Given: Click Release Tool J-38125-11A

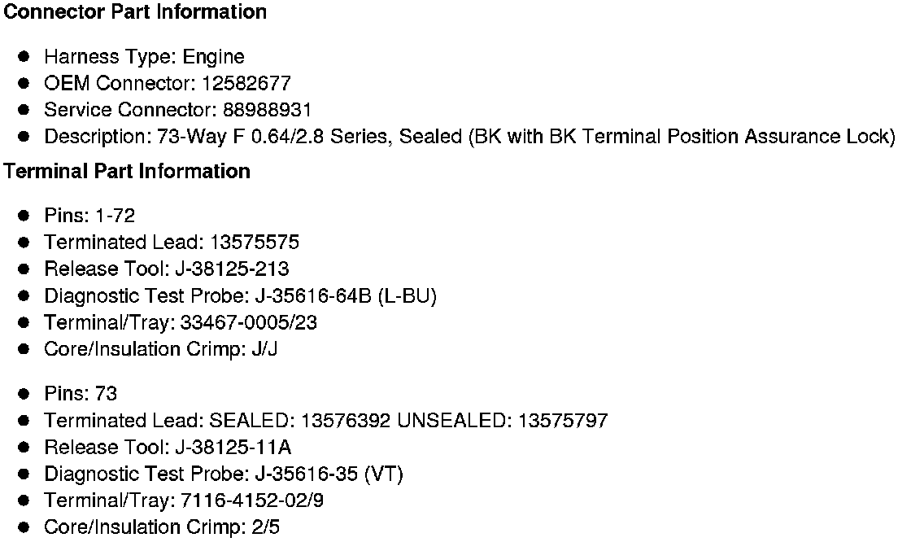Looking at the screenshot, I should pyautogui.click(x=233, y=448).
